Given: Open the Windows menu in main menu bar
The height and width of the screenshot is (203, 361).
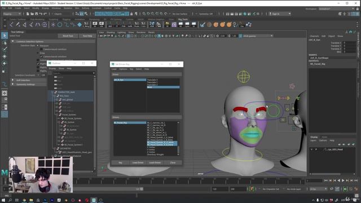Looking at the screenshot, I should [x=56, y=8].
